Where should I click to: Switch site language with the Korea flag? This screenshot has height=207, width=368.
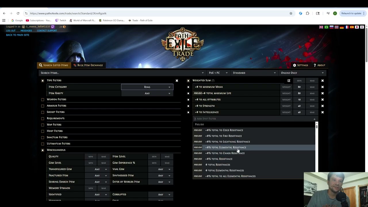pyautogui.click(x=362, y=27)
